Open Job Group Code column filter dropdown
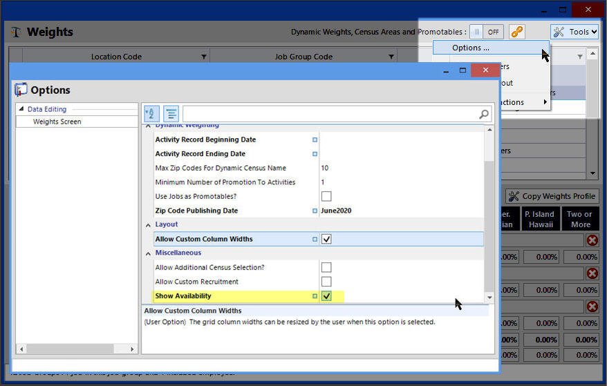 point(391,57)
